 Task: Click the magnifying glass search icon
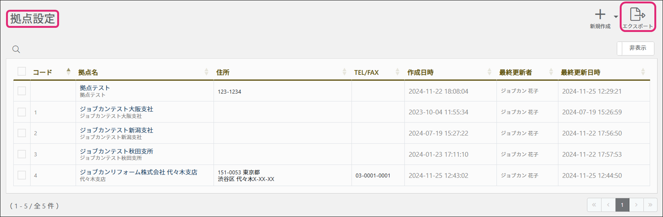(x=16, y=49)
